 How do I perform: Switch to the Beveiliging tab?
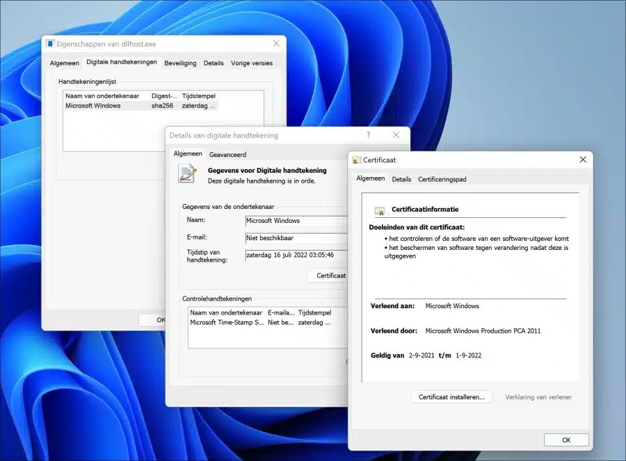[x=180, y=63]
